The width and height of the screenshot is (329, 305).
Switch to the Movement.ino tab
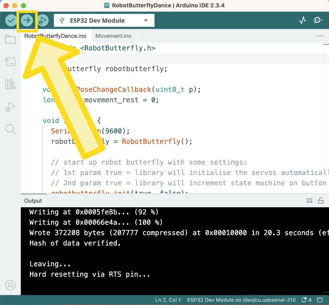click(113, 36)
